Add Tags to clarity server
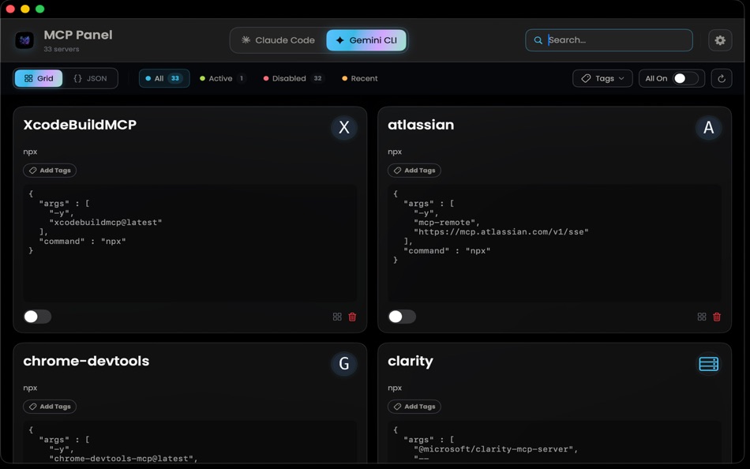This screenshot has width=750, height=469. (414, 407)
